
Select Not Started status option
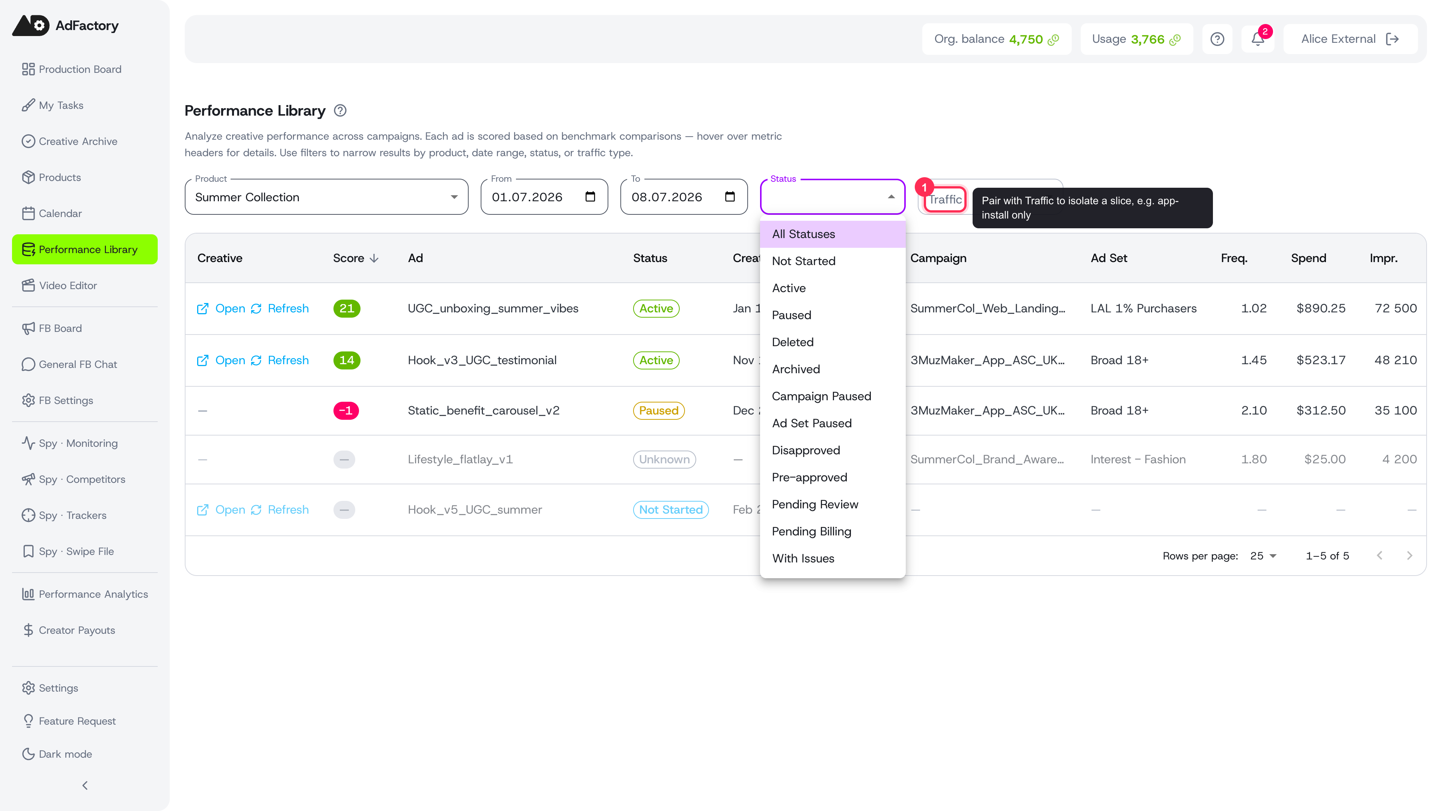click(833, 261)
